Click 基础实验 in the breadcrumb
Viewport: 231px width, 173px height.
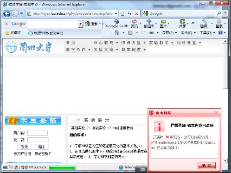(x=78, y=128)
